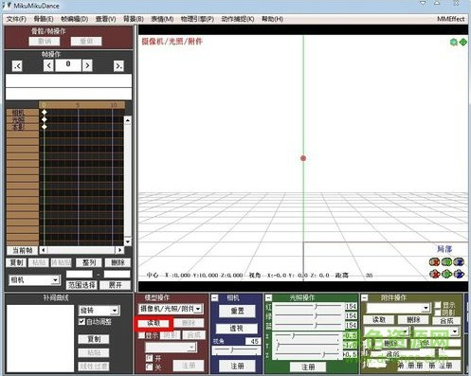Open the 物理引擎(P) menu
The width and height of the screenshot is (471, 376).
click(197, 19)
